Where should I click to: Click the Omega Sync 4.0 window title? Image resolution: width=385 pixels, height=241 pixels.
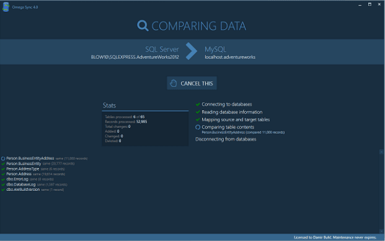click(25, 7)
